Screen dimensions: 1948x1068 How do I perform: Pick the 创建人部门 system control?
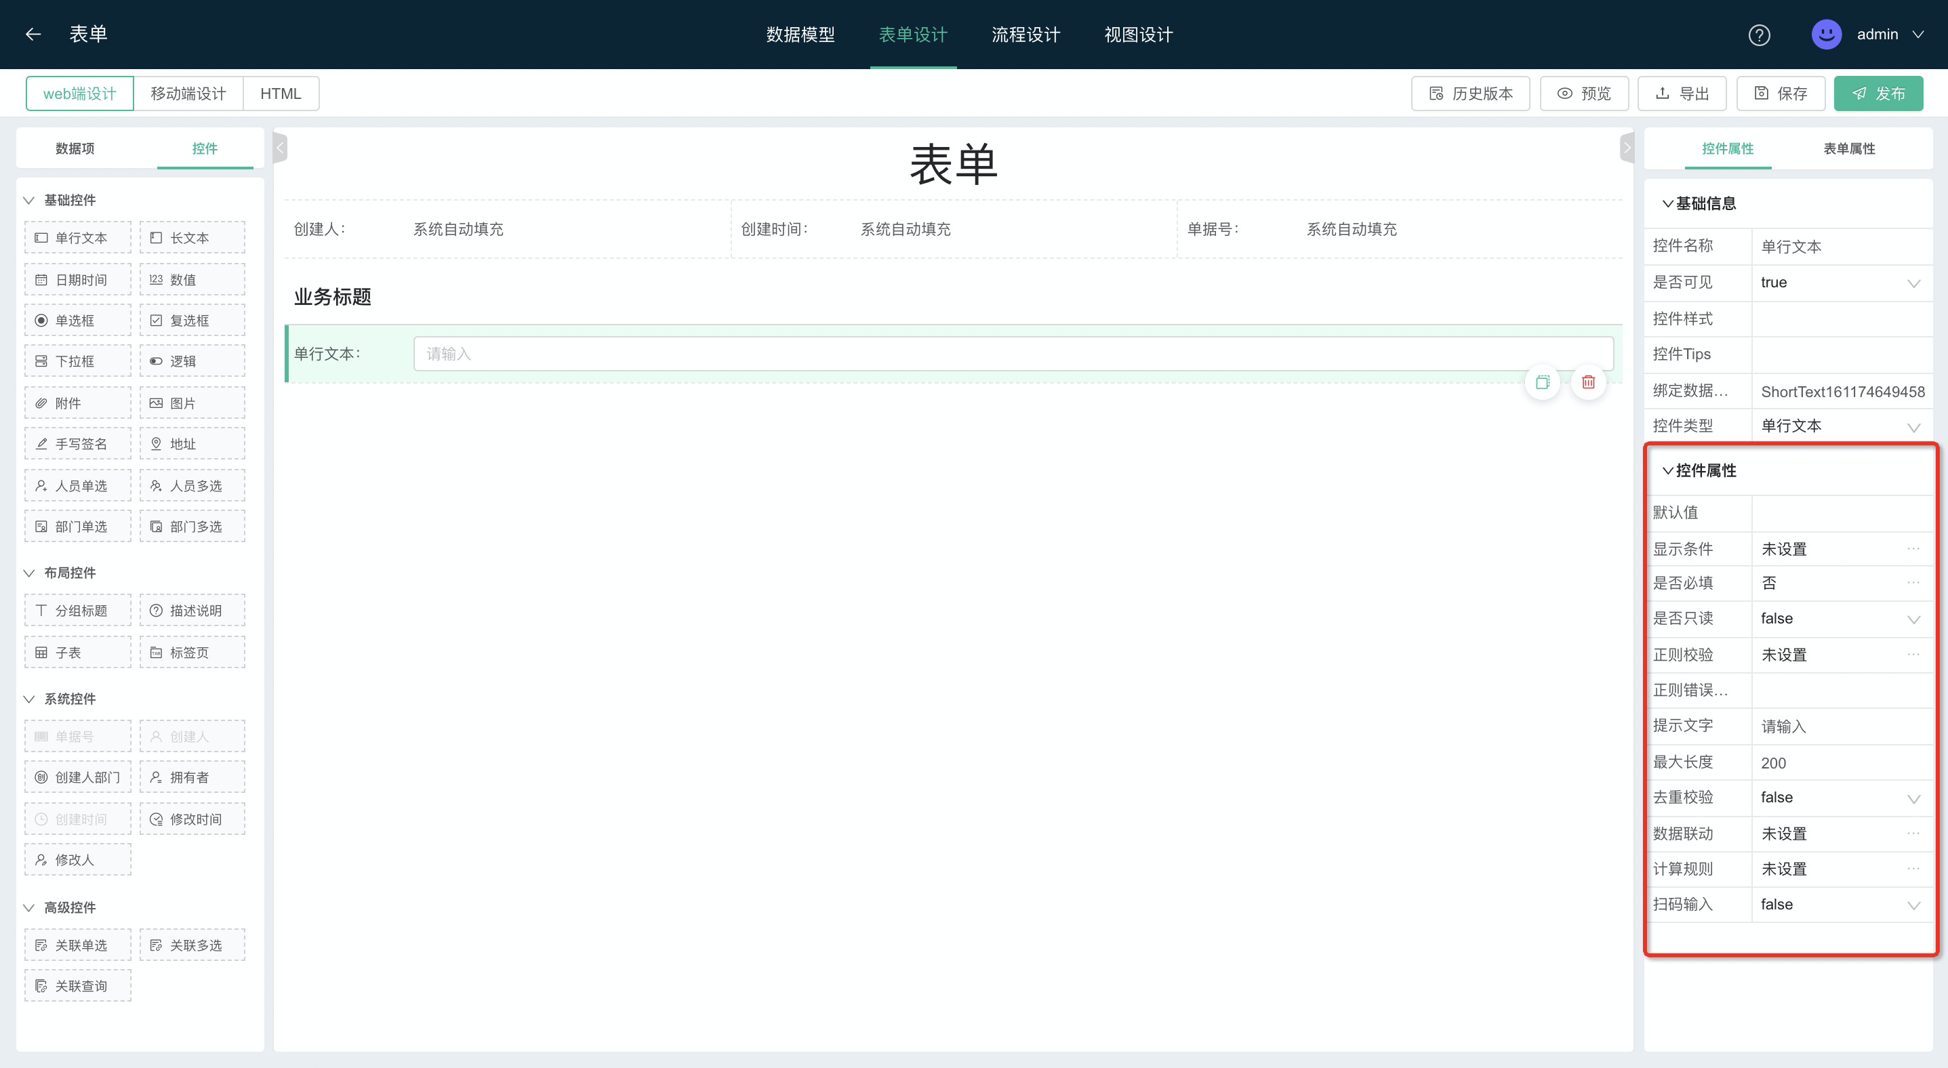78,777
